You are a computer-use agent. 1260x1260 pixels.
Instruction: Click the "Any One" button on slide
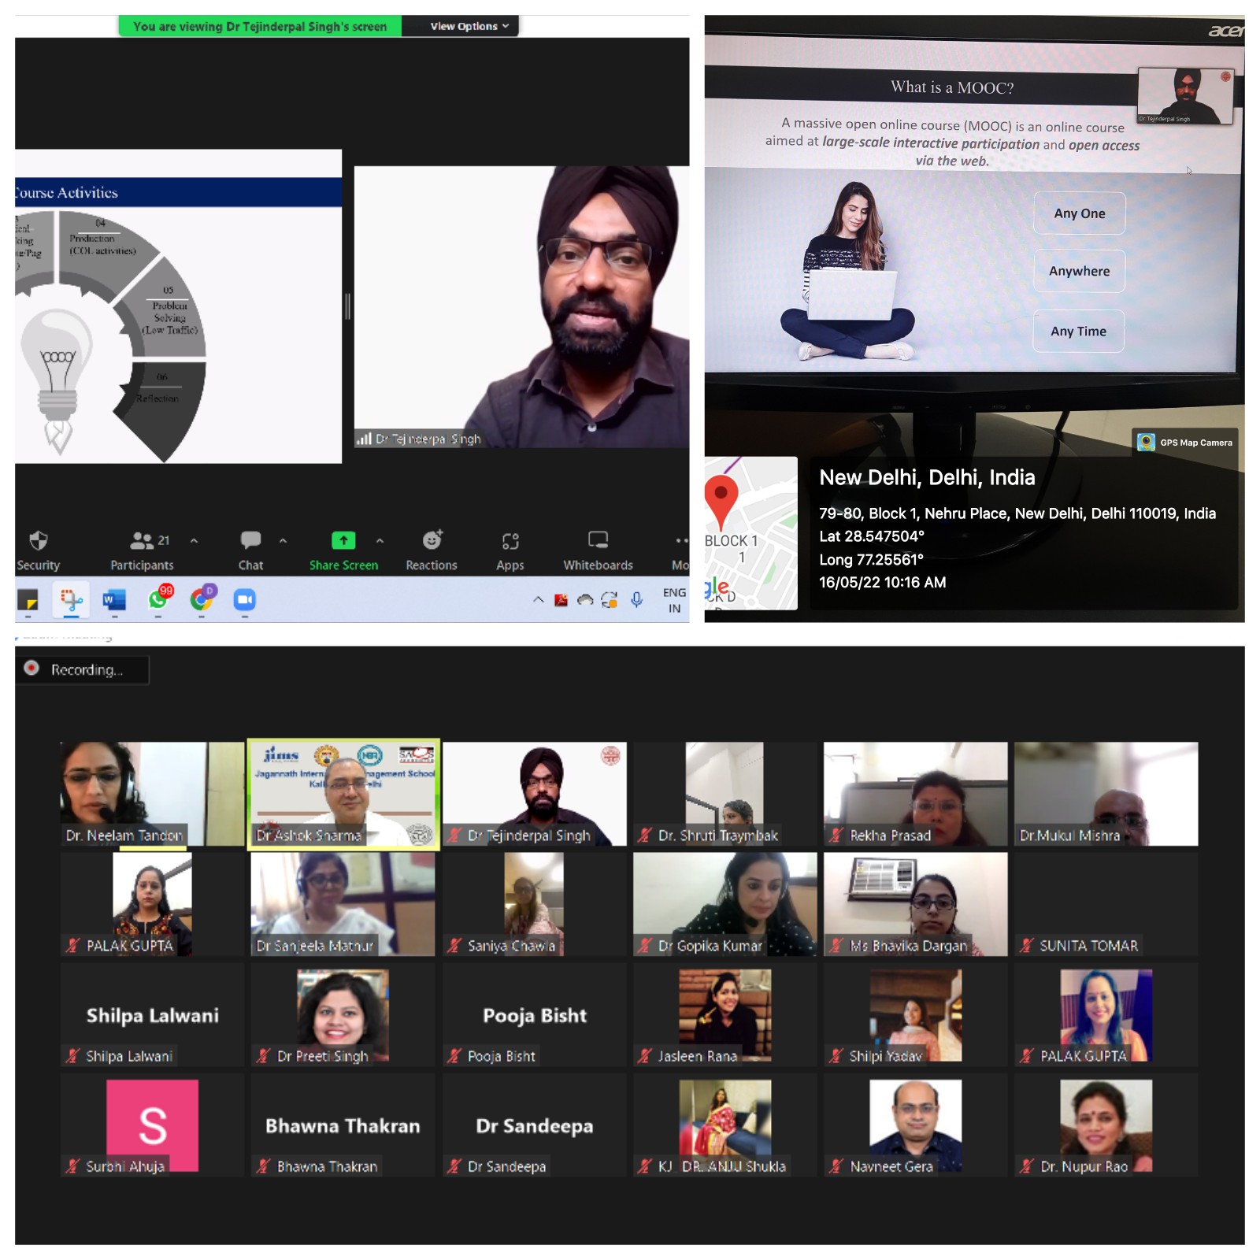(x=1079, y=213)
